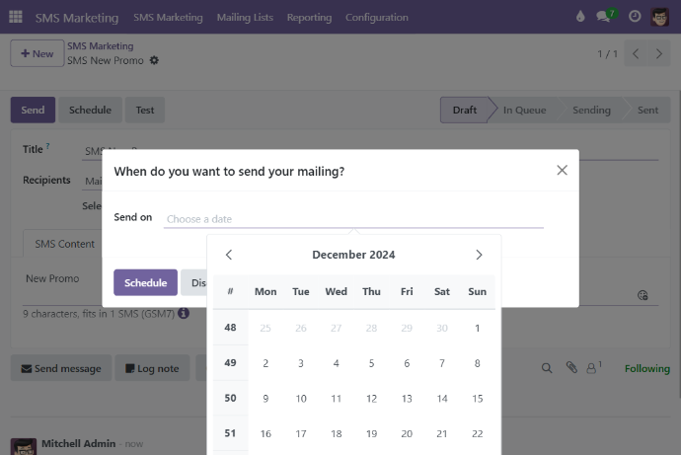Select Draft status stage
681x455 pixels.
(465, 110)
